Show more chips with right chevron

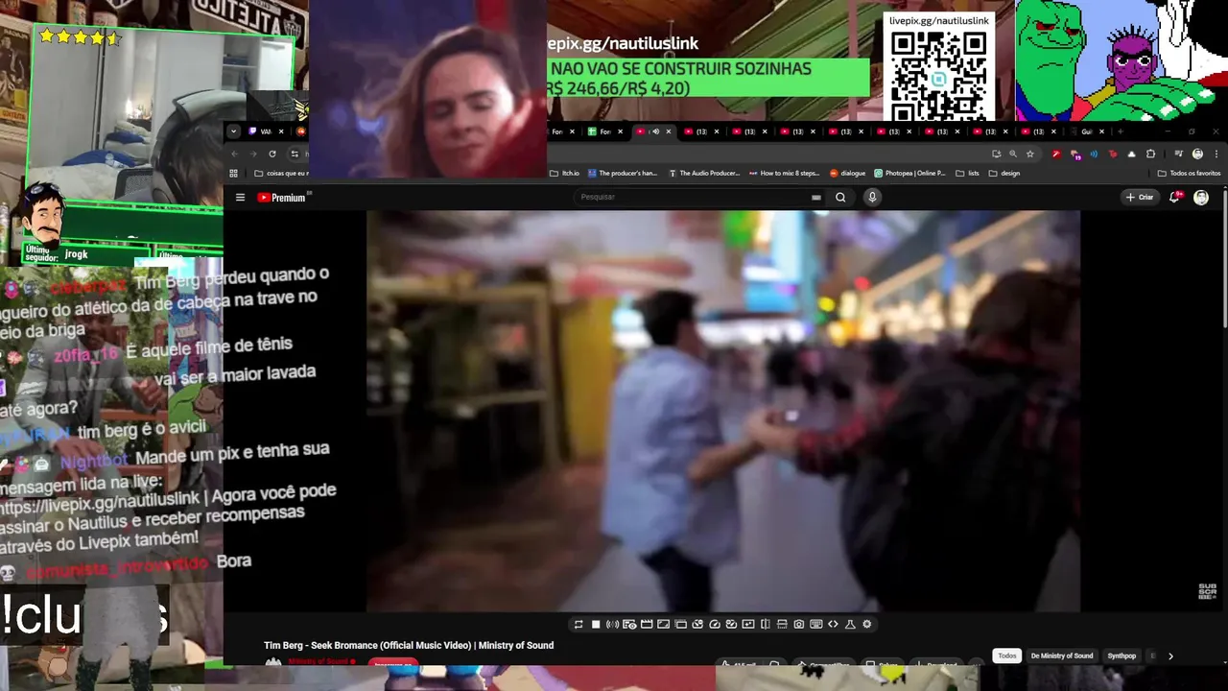(1170, 656)
